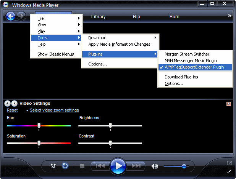Open the Play submenu

click(56, 31)
